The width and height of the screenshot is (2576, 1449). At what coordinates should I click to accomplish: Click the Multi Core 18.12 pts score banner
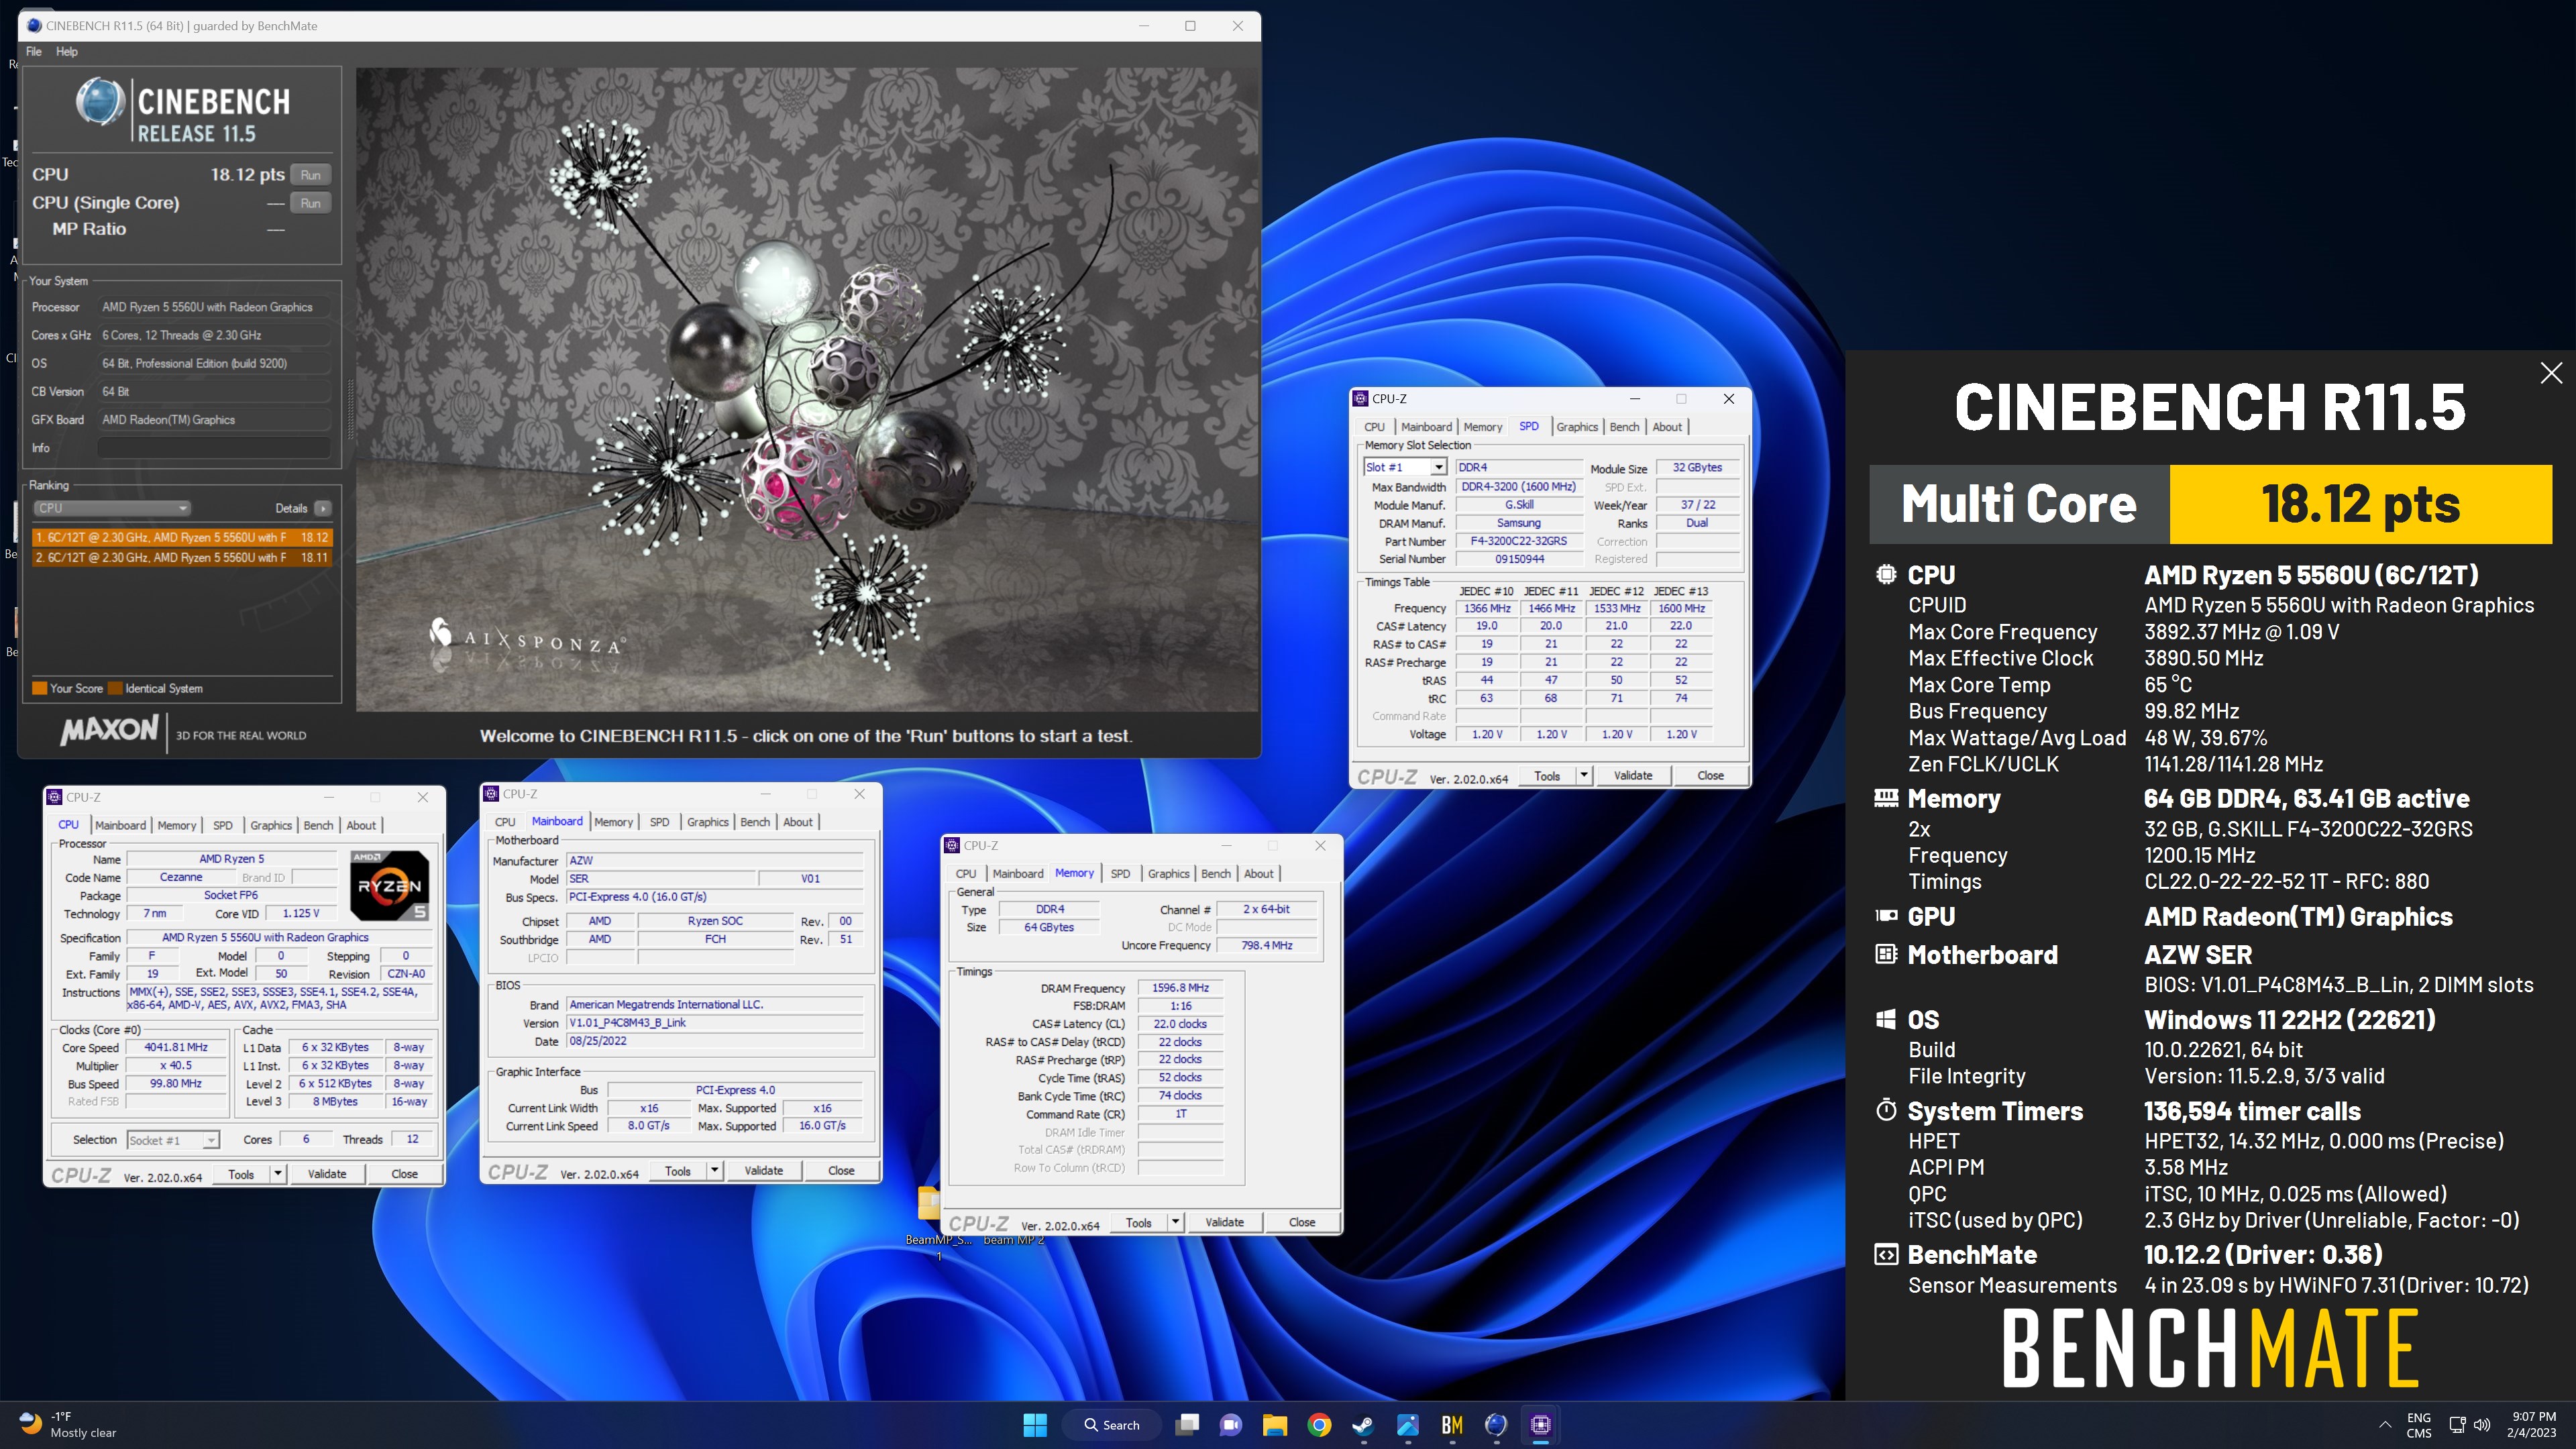pyautogui.click(x=2210, y=504)
